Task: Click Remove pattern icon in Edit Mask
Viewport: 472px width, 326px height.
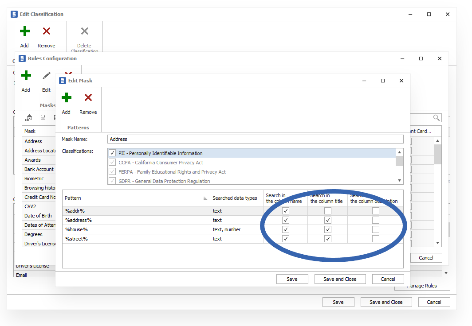Action: 88,98
